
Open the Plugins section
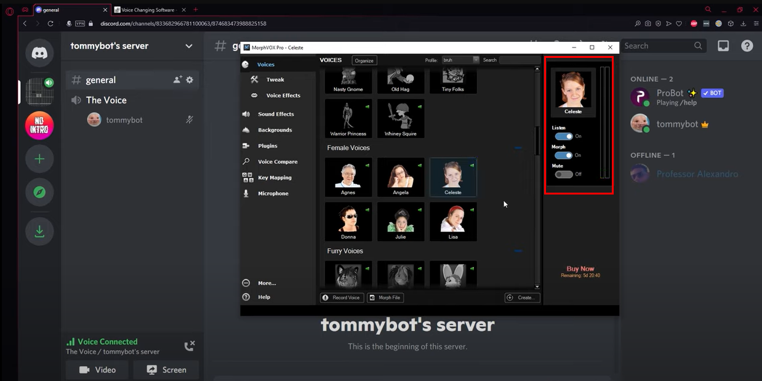(267, 146)
